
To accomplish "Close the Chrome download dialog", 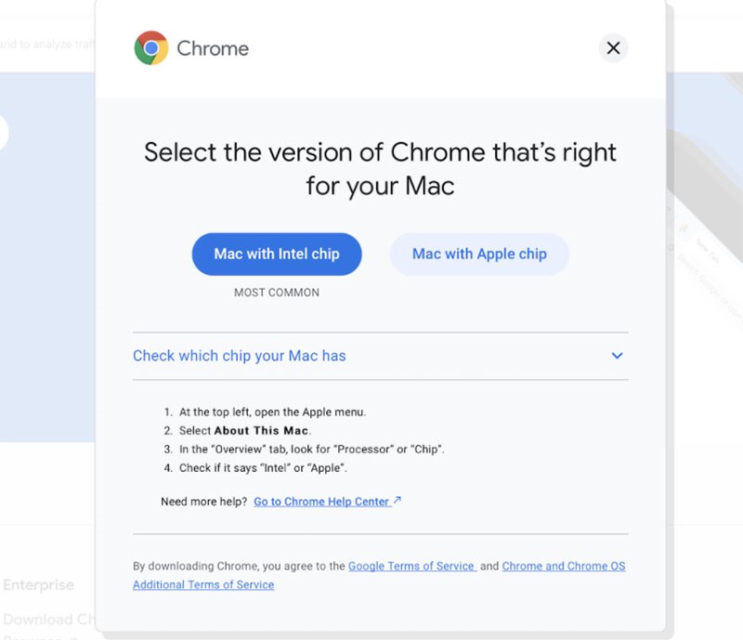I will pyautogui.click(x=613, y=48).
